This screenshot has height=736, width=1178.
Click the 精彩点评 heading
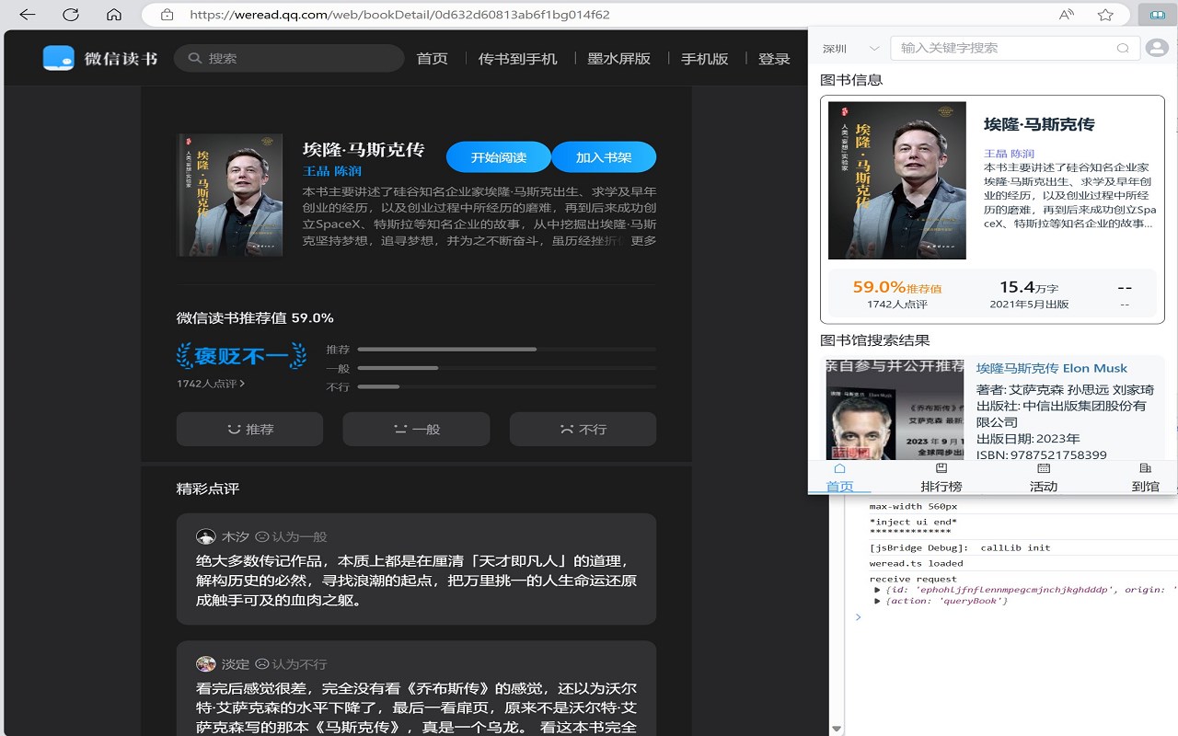pos(208,489)
